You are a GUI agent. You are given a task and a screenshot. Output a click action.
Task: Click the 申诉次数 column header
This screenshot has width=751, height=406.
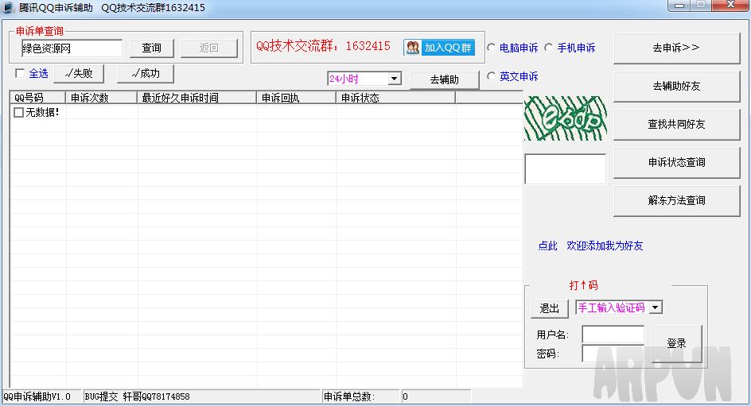pos(101,98)
